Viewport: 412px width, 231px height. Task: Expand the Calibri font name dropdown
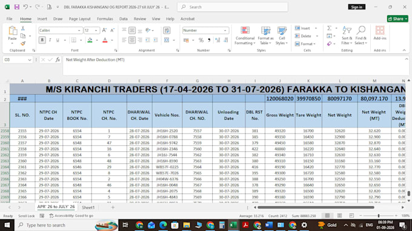(79, 30)
